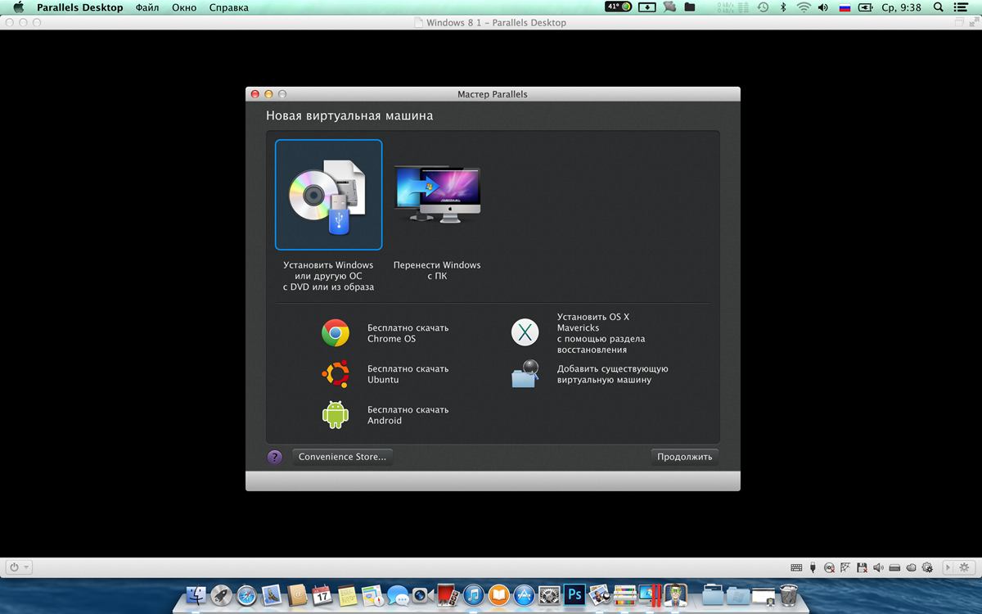Viewport: 982px width, 614px height.
Task: Open the Convenience Store
Action: tap(342, 457)
